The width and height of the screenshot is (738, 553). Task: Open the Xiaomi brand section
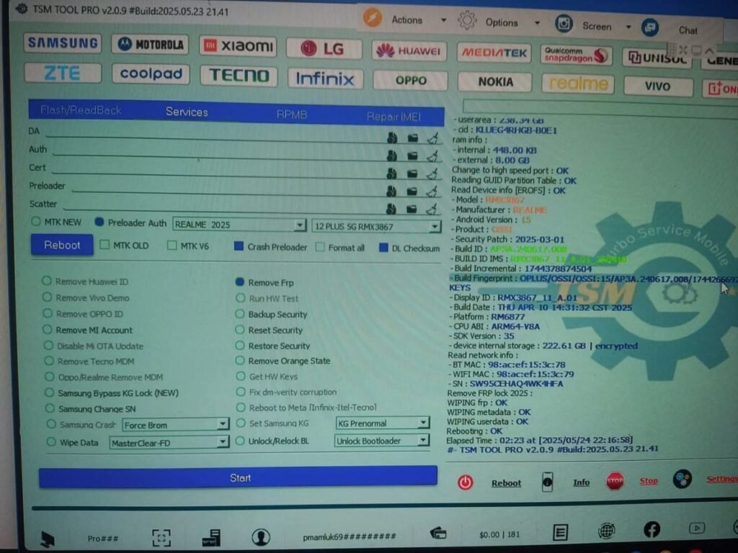(238, 46)
